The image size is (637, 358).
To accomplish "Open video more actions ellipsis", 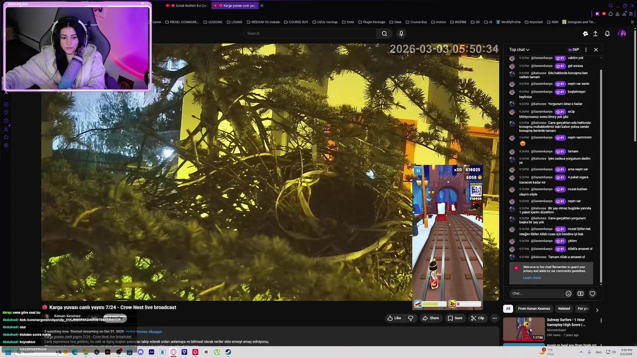I will coord(494,318).
